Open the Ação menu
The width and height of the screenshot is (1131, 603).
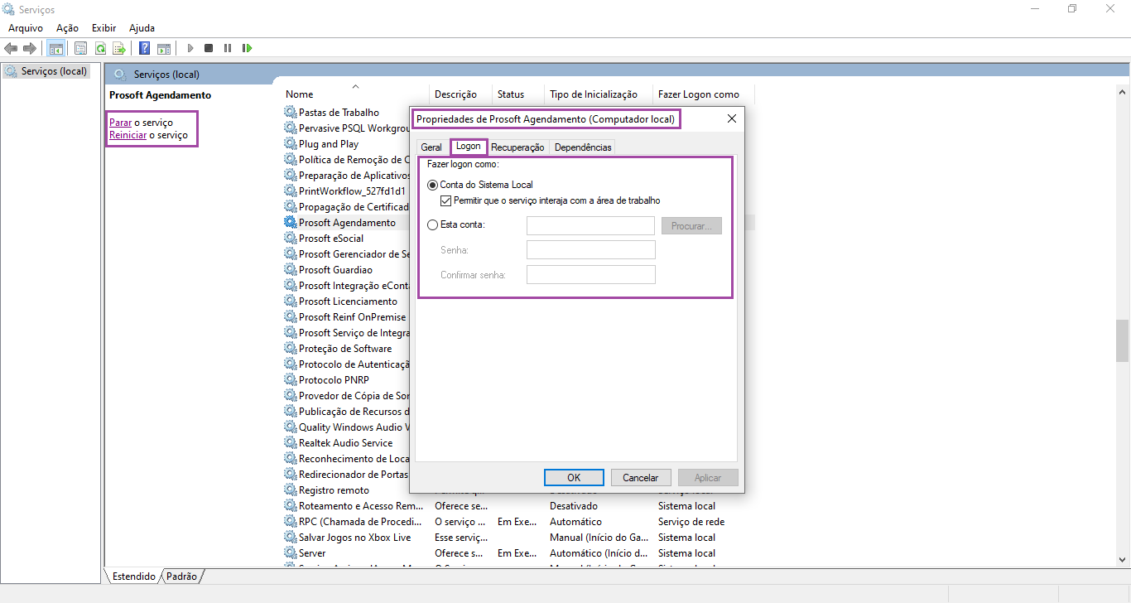[67, 28]
